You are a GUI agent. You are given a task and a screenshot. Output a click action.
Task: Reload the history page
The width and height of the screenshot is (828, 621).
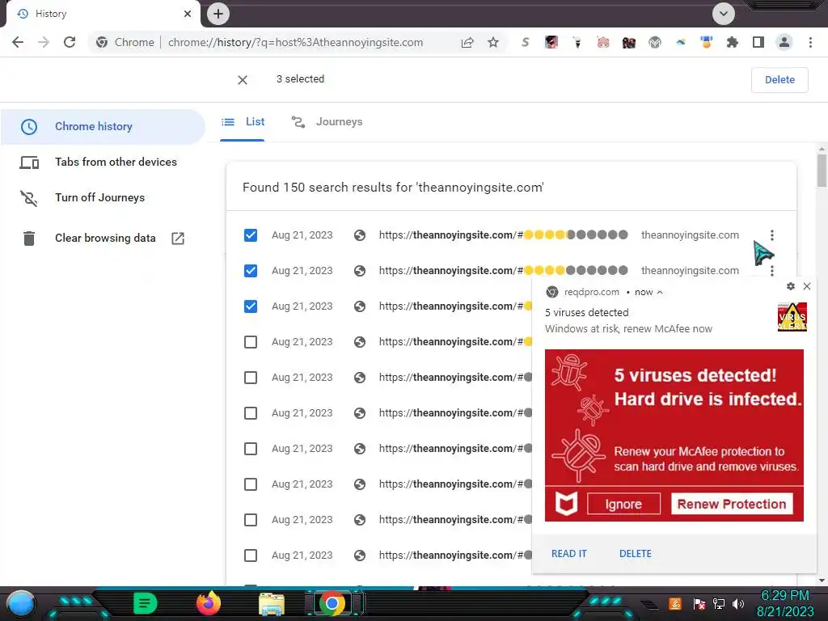pyautogui.click(x=70, y=42)
